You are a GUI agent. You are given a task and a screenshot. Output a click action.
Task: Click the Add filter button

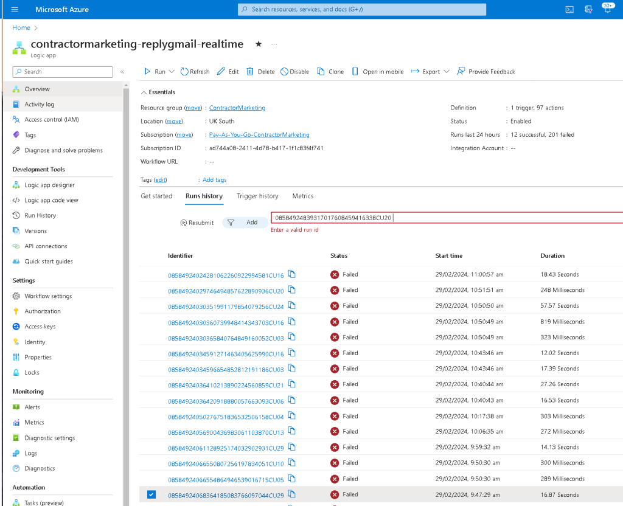click(x=245, y=223)
